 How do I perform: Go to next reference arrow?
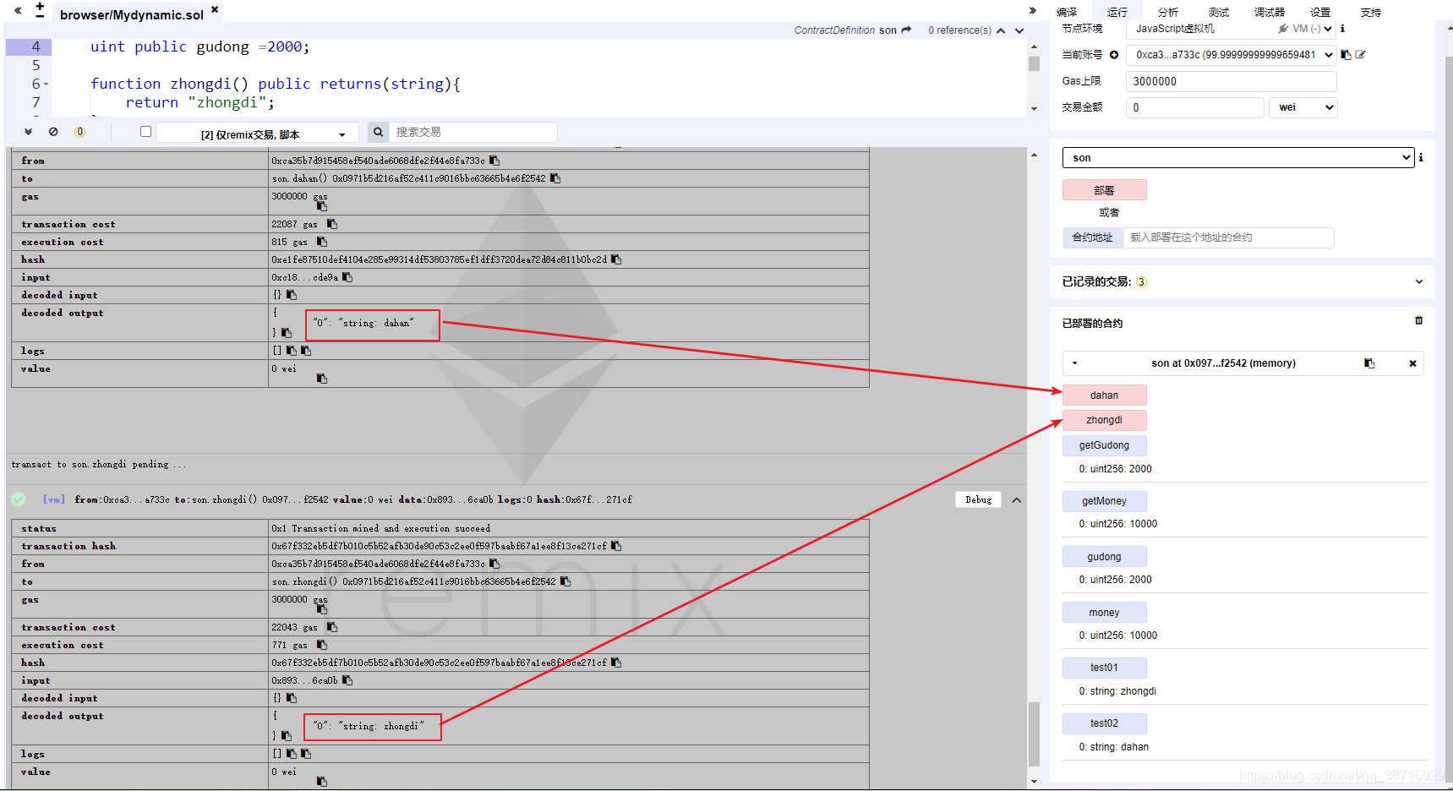[1019, 30]
